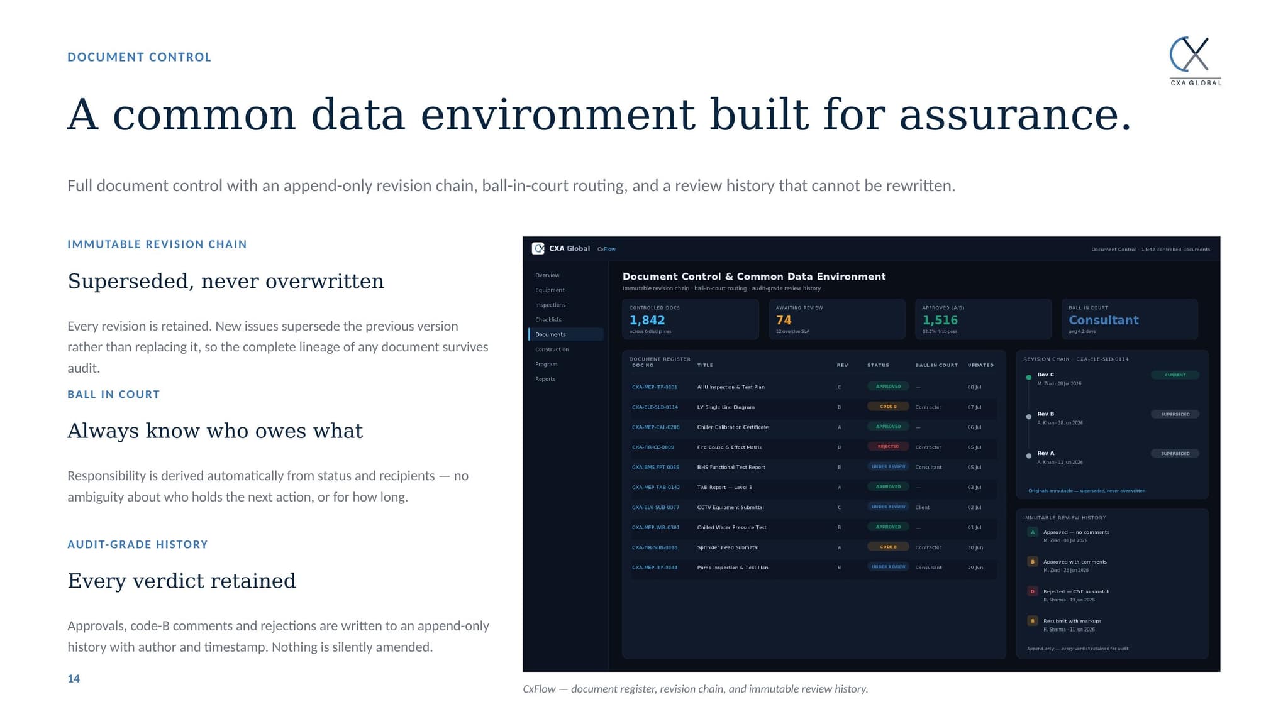This screenshot has height=724, width=1288.
Task: Click the title 'TAB Report — Level 3'
Action: 724,487
